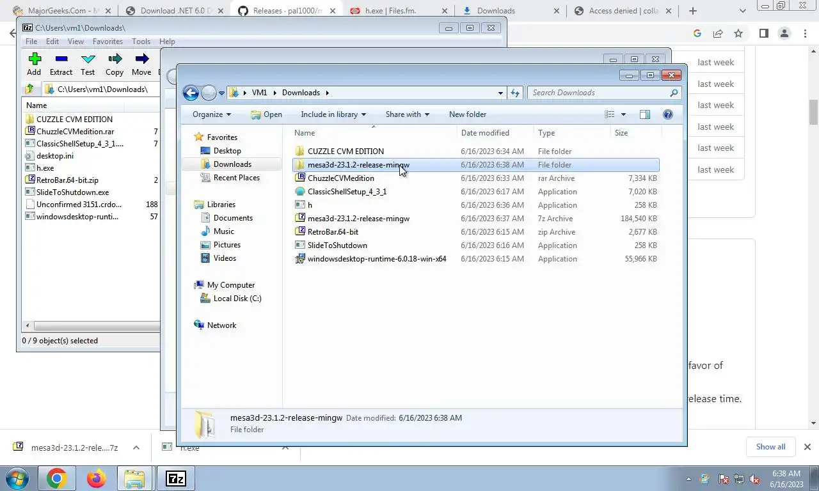Click Show all downloads button

point(770,447)
